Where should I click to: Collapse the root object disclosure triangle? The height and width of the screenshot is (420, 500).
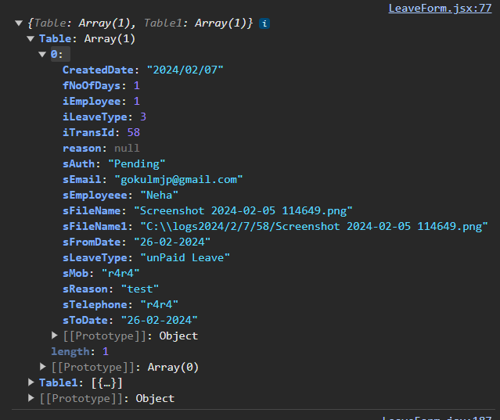tap(19, 23)
